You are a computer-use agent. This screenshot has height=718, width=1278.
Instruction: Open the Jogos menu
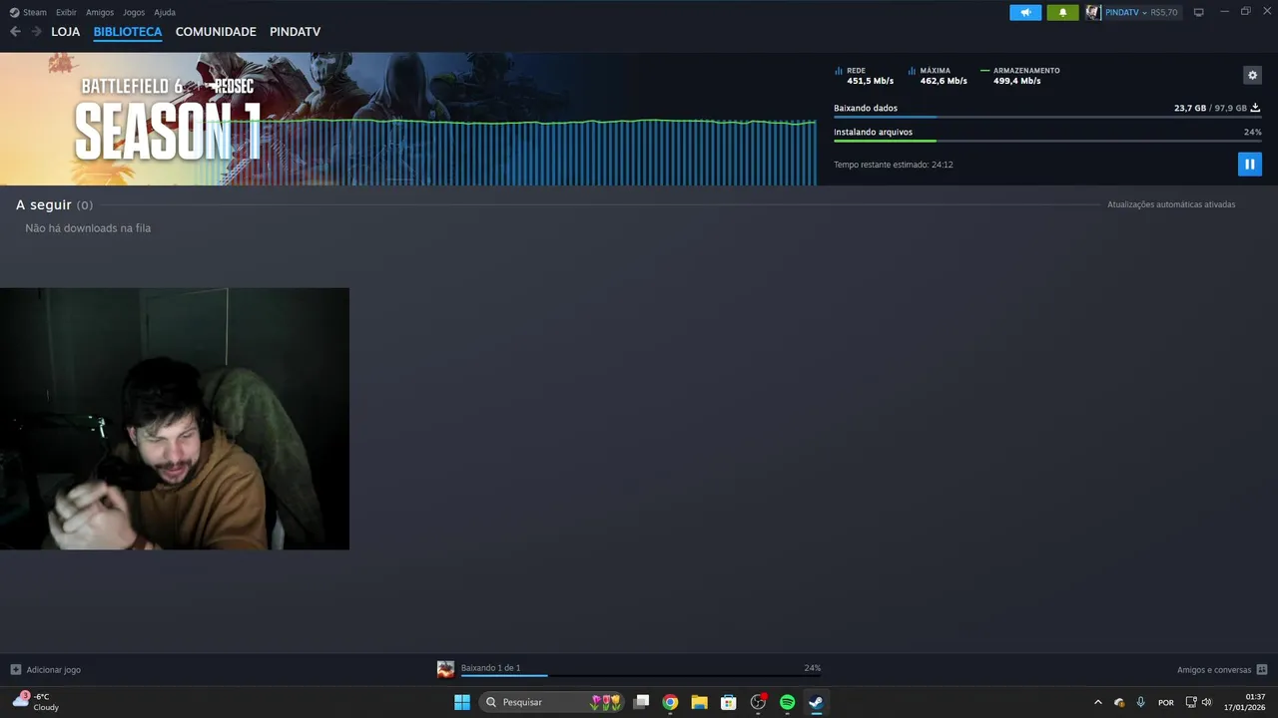[x=134, y=12]
